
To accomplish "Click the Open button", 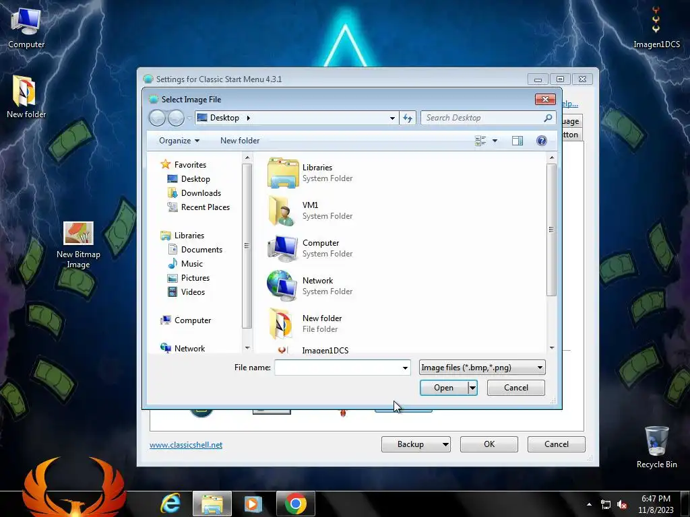I will click(x=443, y=388).
